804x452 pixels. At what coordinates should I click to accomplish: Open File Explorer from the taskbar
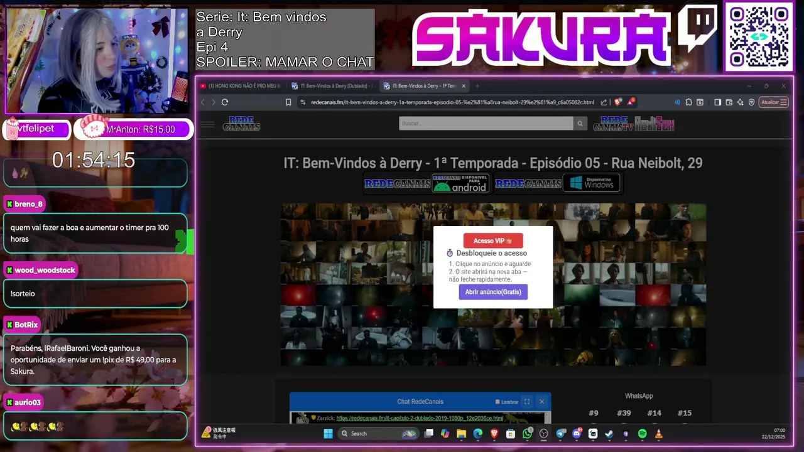[461, 434]
